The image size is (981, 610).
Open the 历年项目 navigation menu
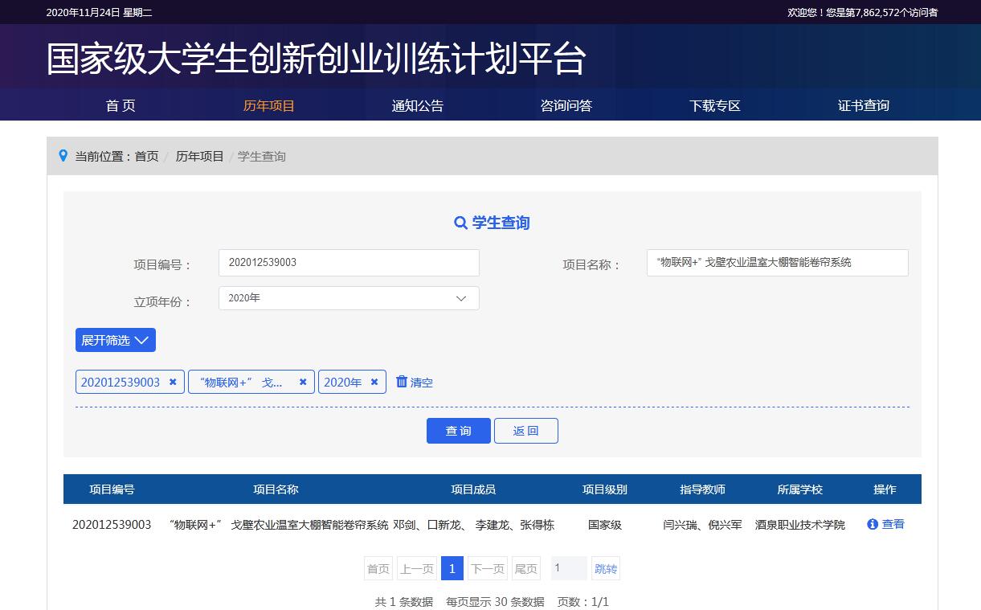click(x=269, y=105)
